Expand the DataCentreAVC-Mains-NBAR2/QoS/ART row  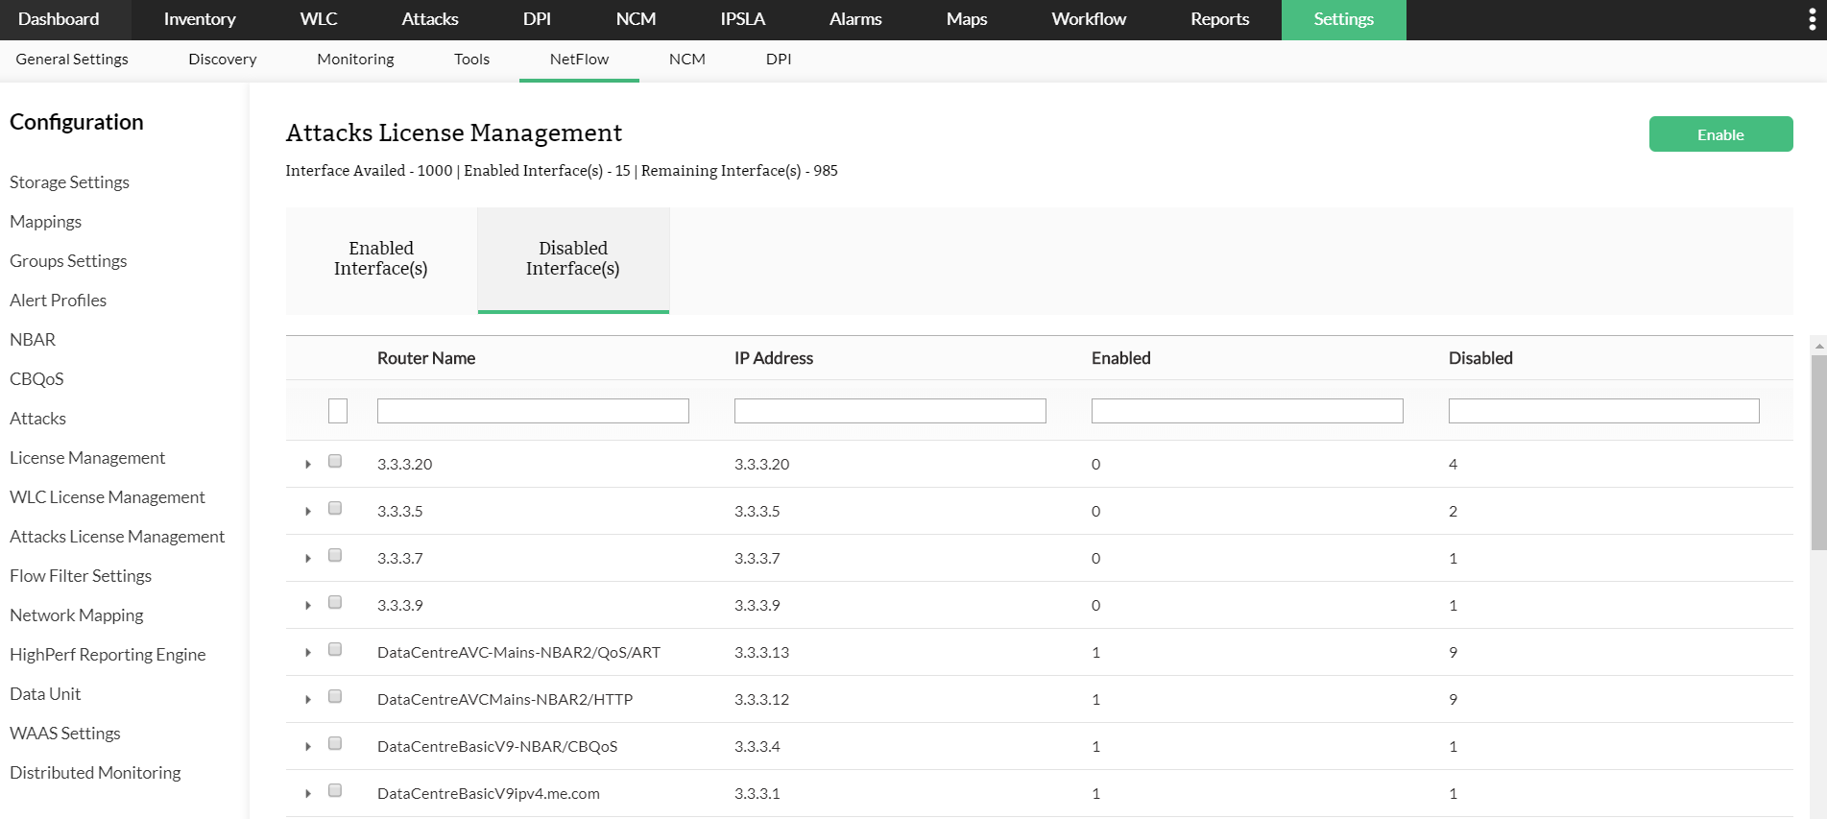coord(308,653)
